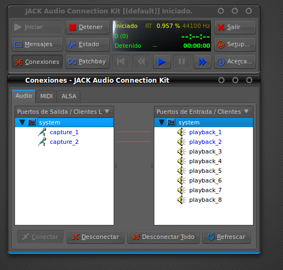Screen dimensions: 283x270
Task: Click the Puertos de Salida column header
Action: pos(64,112)
